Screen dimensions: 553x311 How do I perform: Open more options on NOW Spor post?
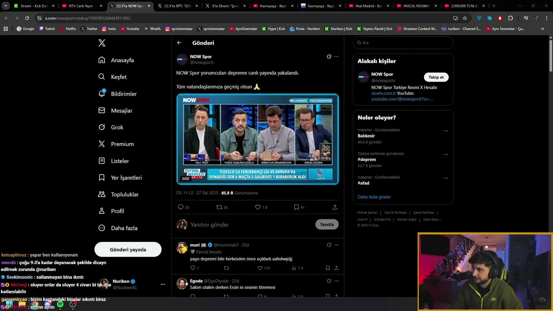click(x=337, y=57)
